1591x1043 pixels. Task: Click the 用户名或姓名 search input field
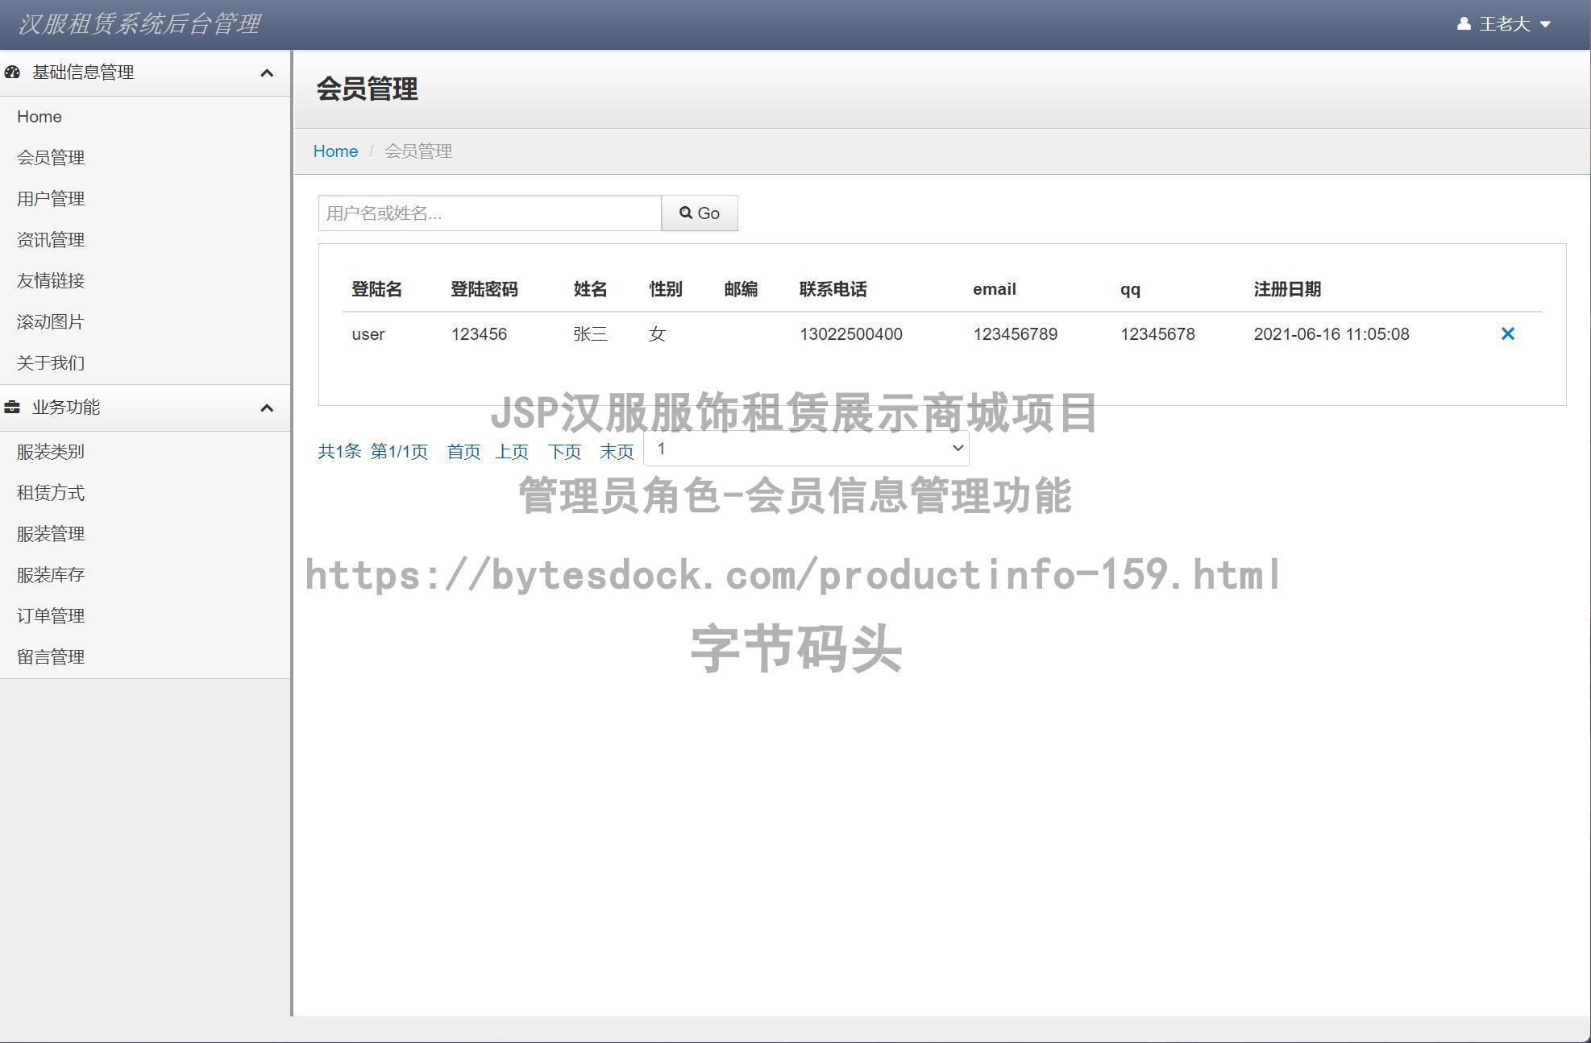pyautogui.click(x=488, y=213)
